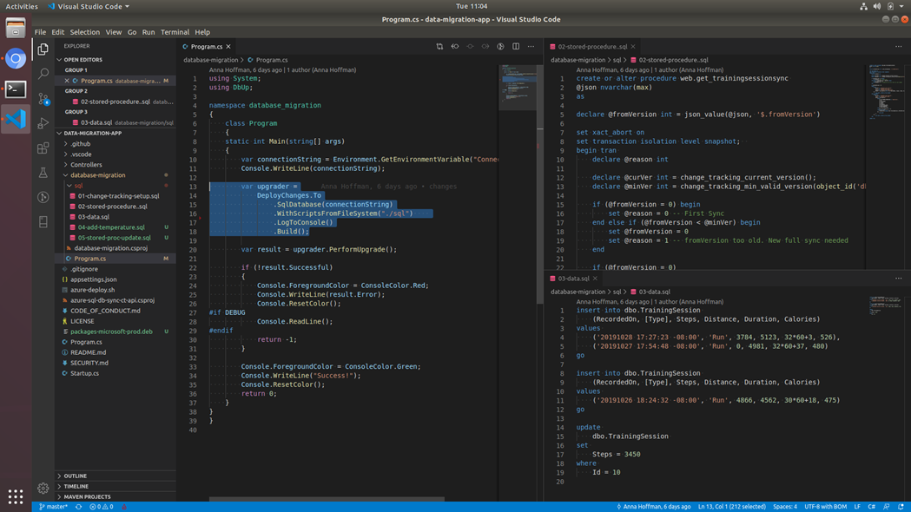Open the Extensions view
Screen dimensions: 911x512
[x=43, y=148]
